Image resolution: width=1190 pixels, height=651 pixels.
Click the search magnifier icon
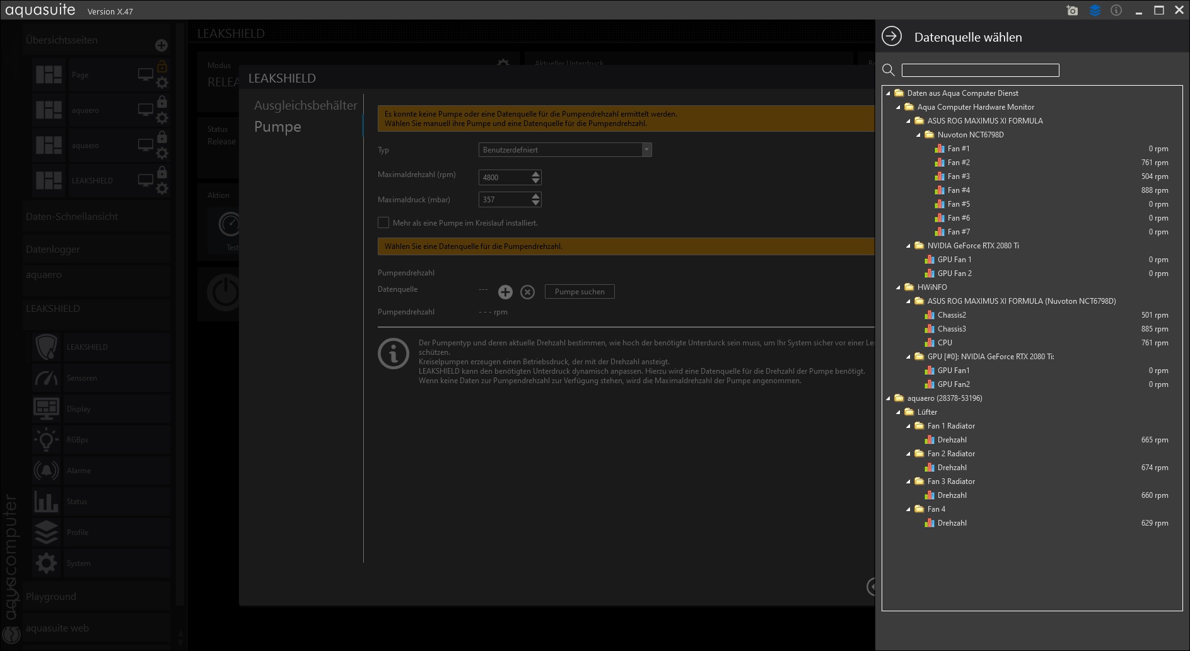(x=889, y=70)
